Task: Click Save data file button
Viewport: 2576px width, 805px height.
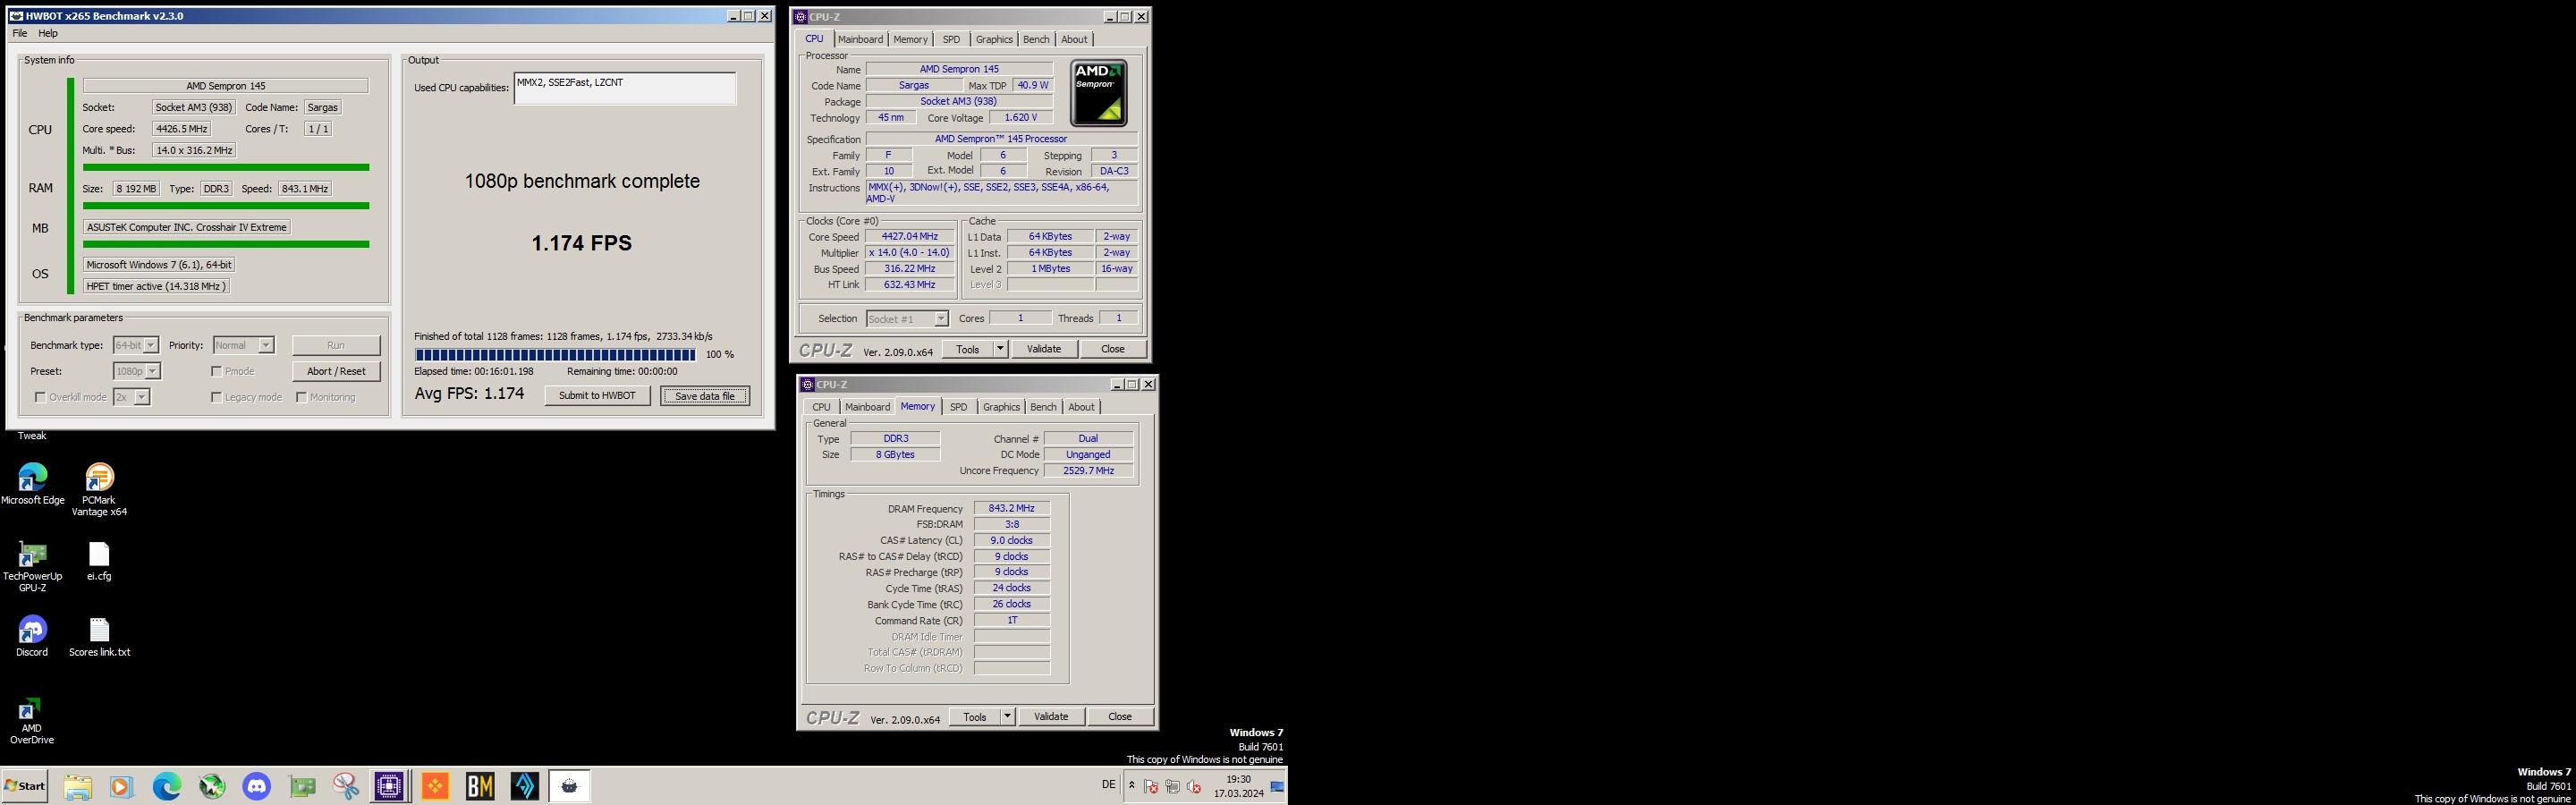Action: pos(705,396)
